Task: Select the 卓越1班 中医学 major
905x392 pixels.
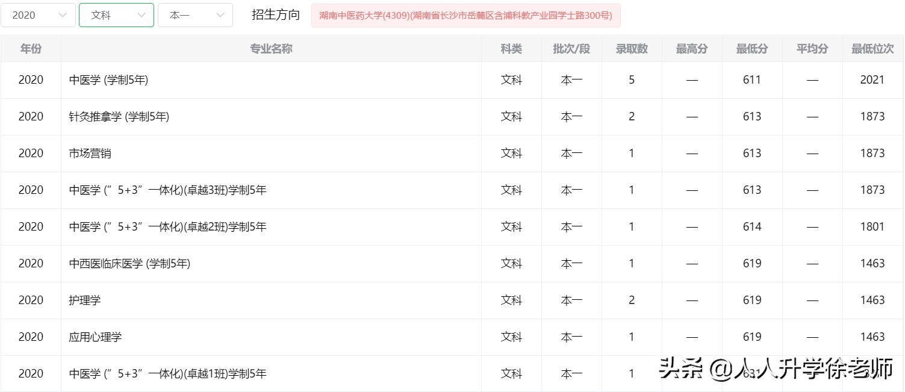Action: (x=167, y=374)
